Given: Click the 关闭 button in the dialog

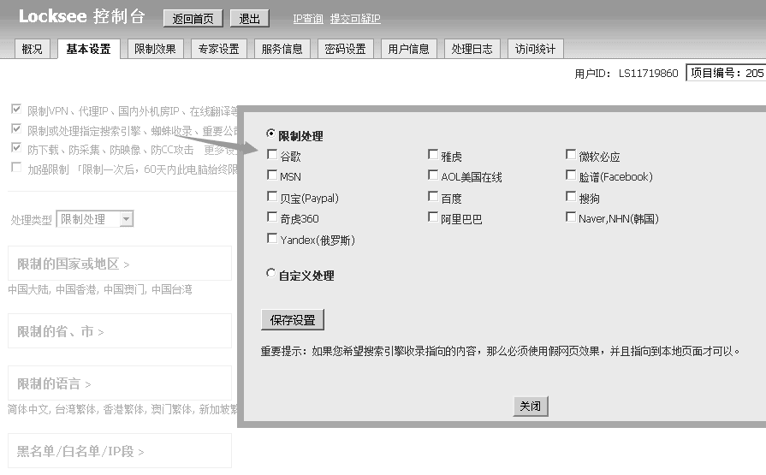Looking at the screenshot, I should [531, 406].
